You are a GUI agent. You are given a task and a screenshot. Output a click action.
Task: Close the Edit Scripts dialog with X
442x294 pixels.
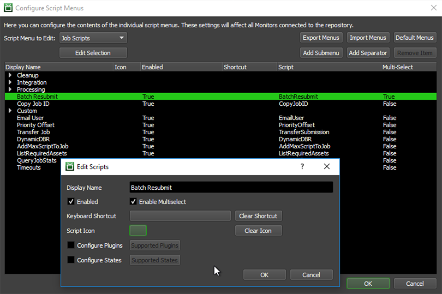click(327, 166)
